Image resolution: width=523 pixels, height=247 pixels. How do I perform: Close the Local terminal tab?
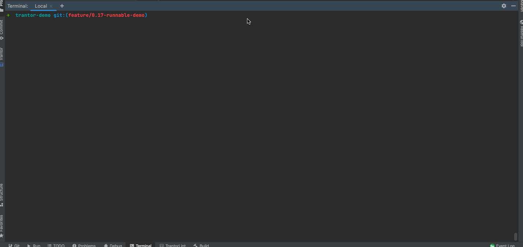[51, 6]
